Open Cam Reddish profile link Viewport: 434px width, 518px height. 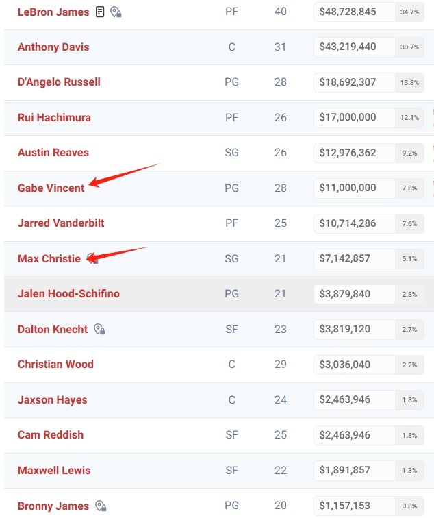click(x=51, y=434)
